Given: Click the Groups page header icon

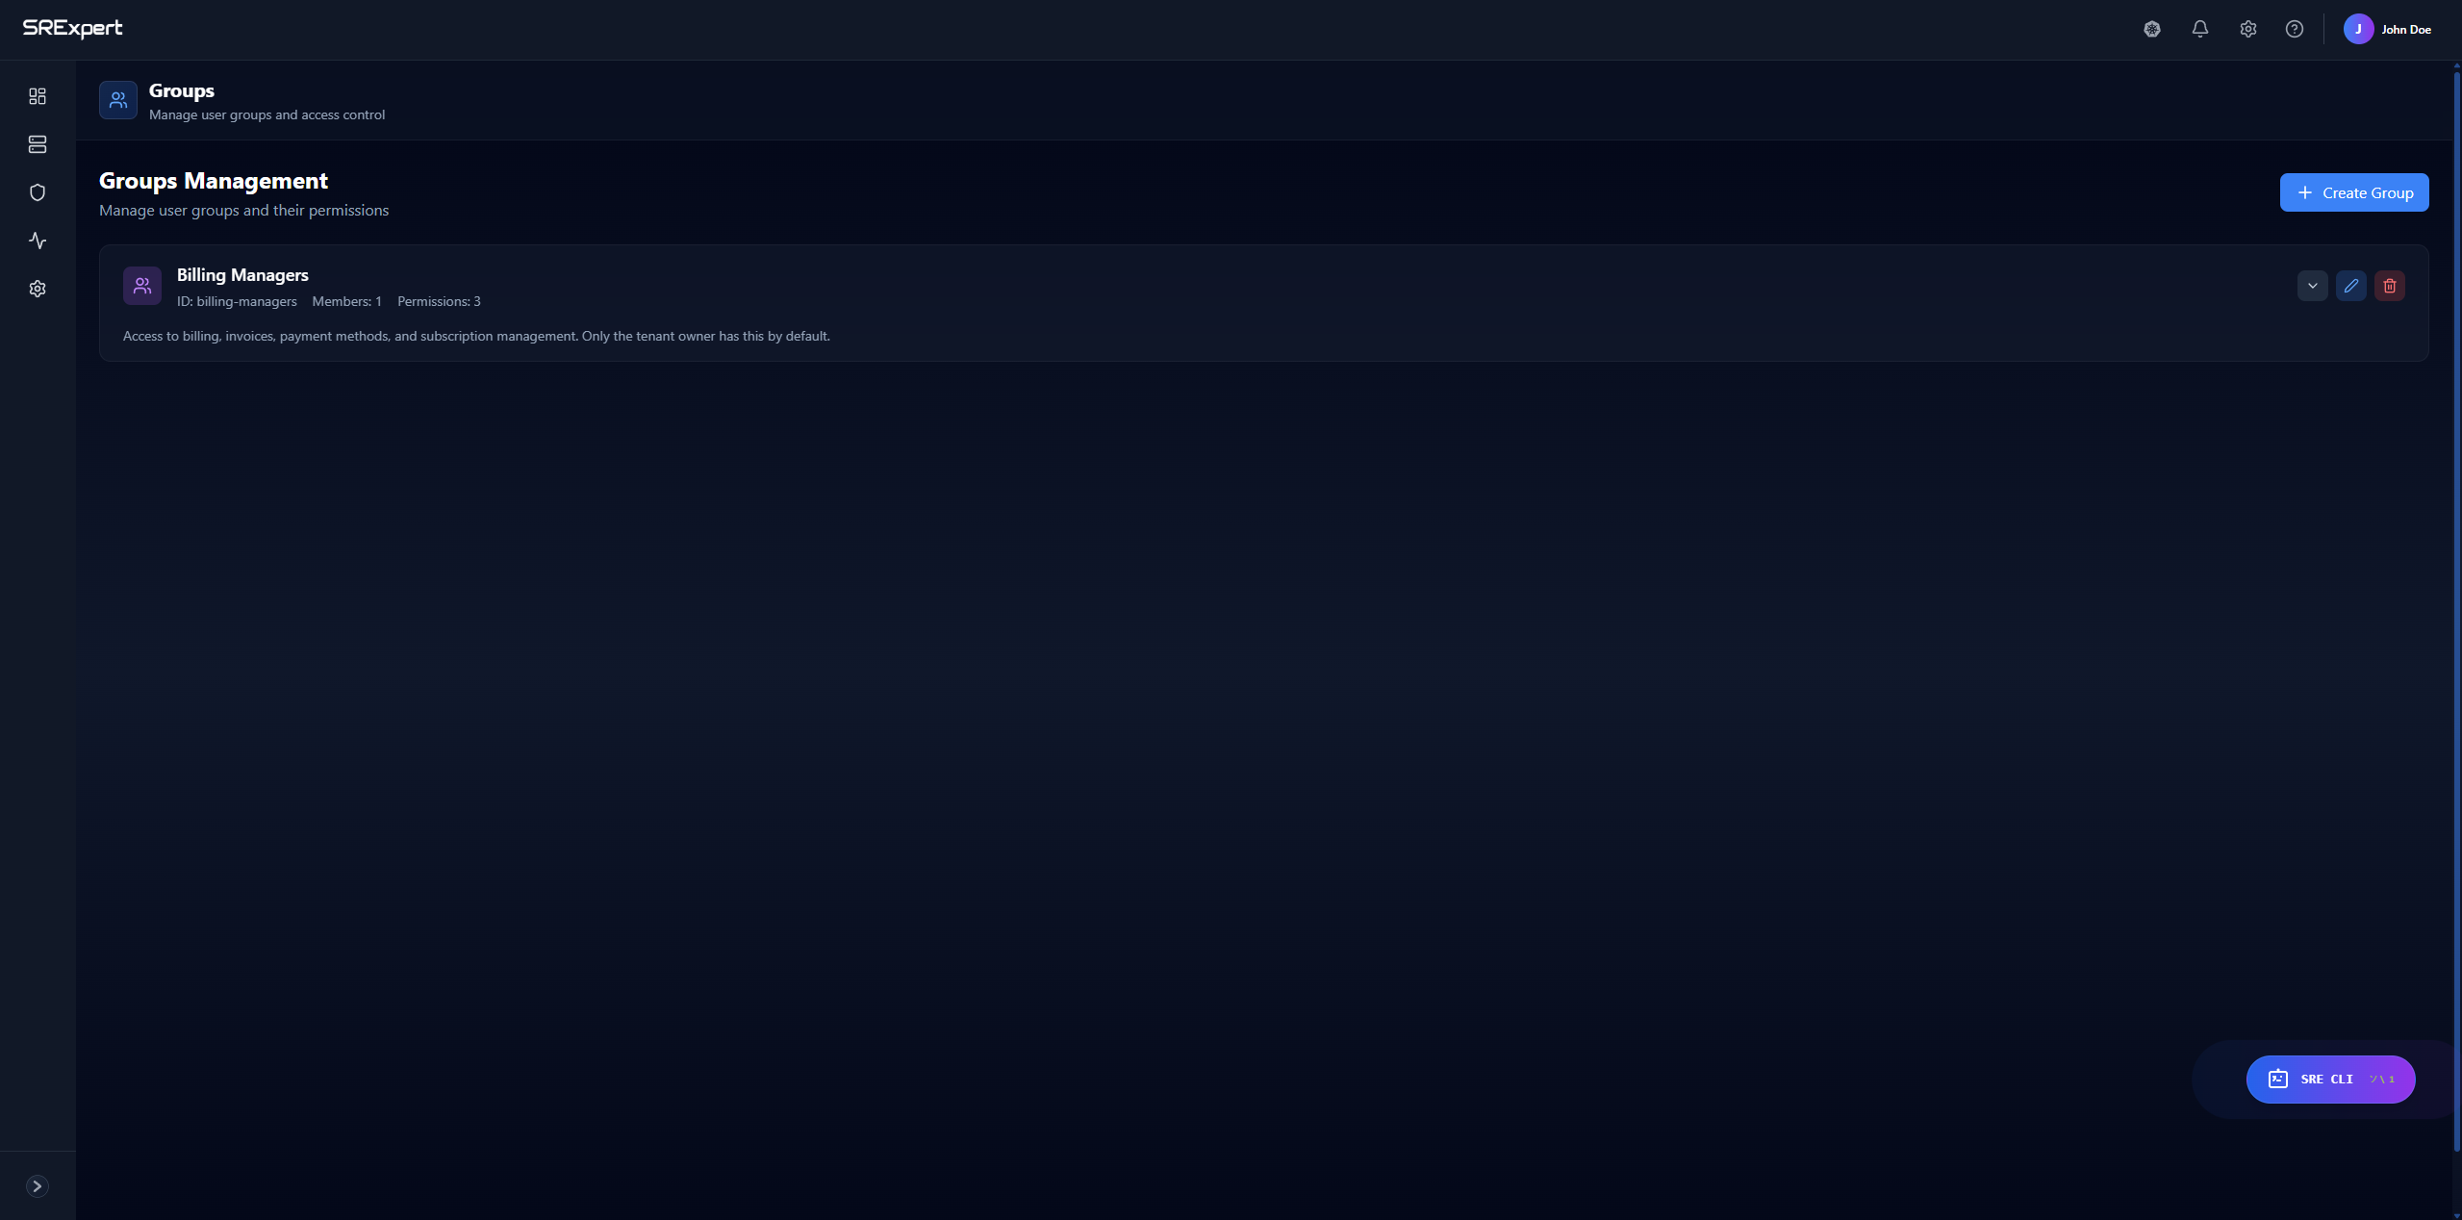Looking at the screenshot, I should click(x=117, y=100).
